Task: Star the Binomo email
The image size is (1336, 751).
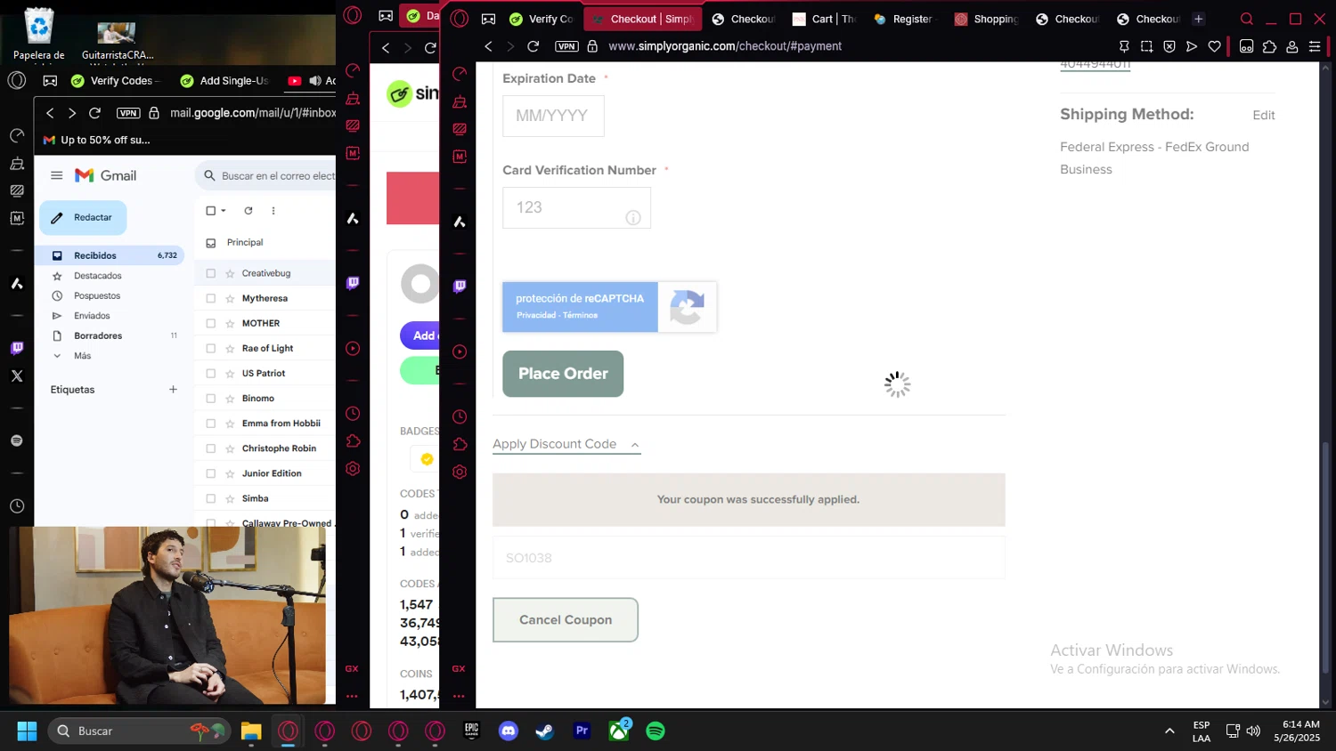Action: point(230,399)
